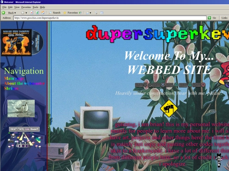Click the Links toolbar label
229x171 pixels.
pos(224,18)
